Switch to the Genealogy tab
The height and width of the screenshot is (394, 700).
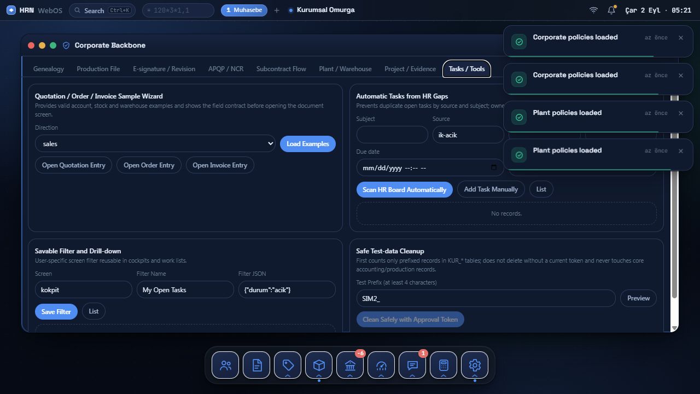click(x=49, y=69)
